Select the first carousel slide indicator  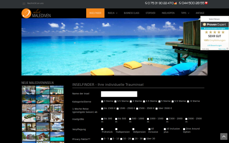pyautogui.click(x=114, y=73)
